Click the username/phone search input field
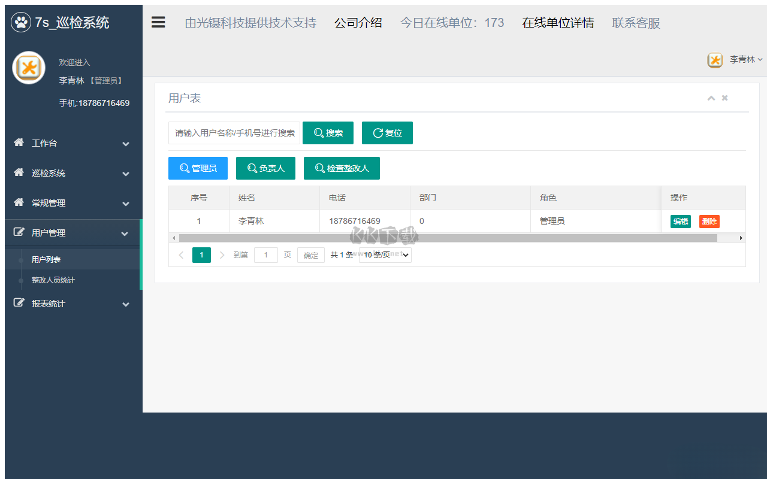This screenshot has width=767, height=479. pyautogui.click(x=234, y=133)
